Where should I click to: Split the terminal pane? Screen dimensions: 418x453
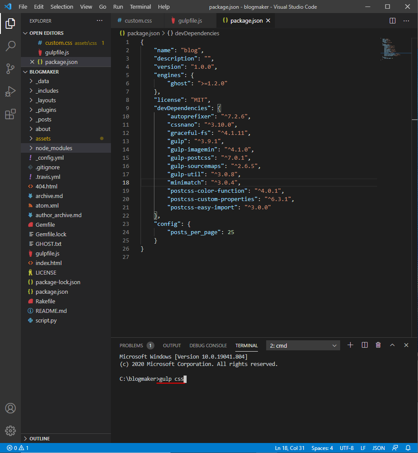364,345
